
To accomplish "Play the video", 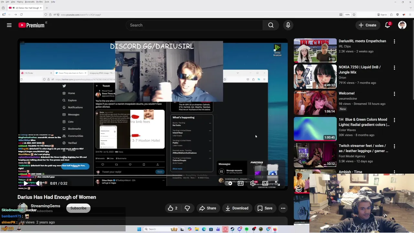I will coord(26,183).
